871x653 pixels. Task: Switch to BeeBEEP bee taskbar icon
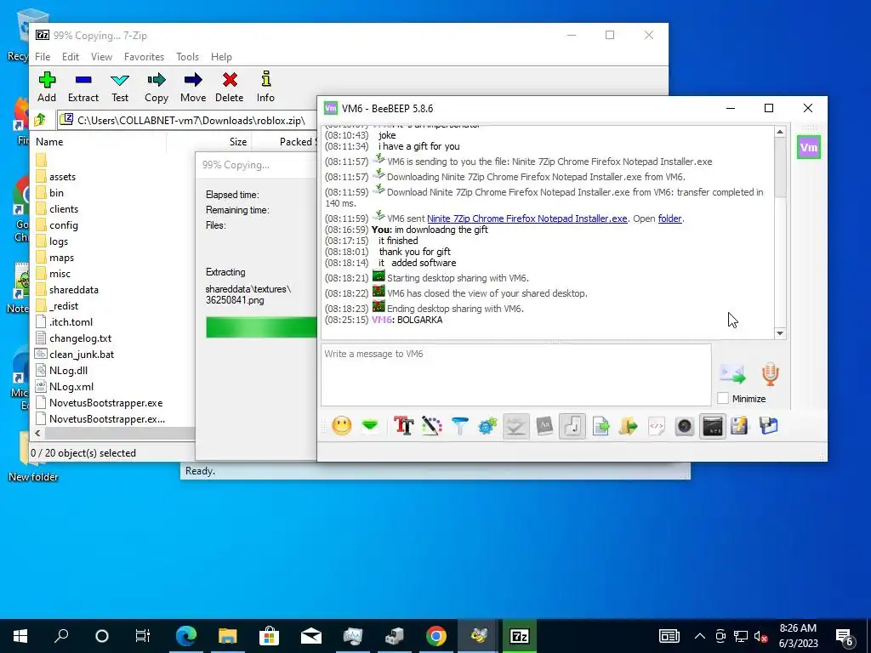point(478,636)
